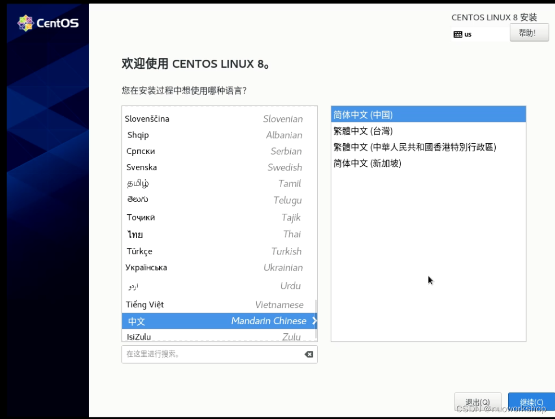This screenshot has height=419, width=555.
Task: Click the arrow on Mandarin Chinese row
Action: (314, 321)
